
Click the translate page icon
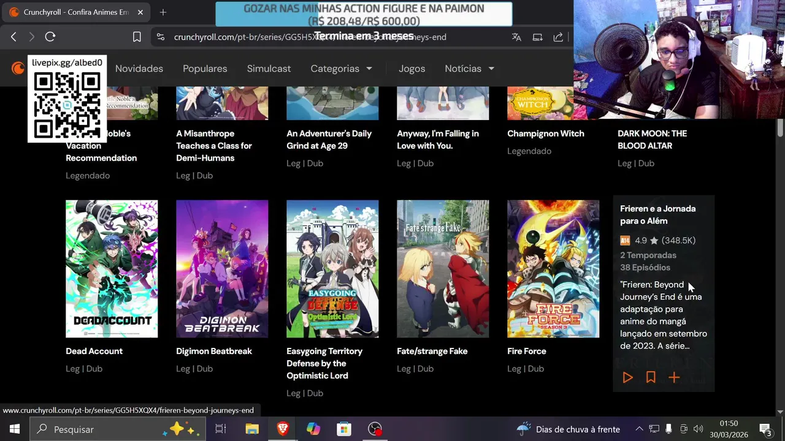tap(516, 37)
